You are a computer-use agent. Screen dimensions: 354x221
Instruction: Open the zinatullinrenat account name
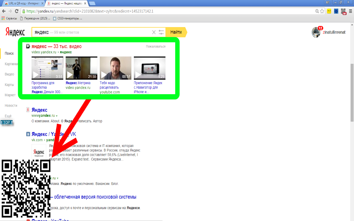pos(334,32)
